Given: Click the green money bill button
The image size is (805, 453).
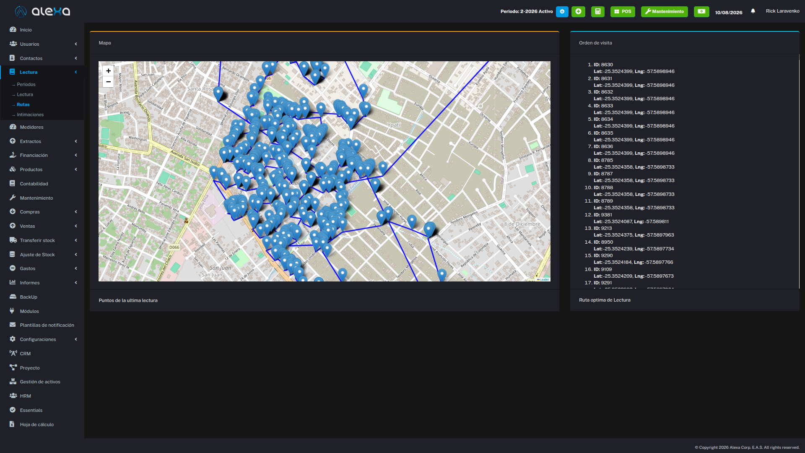Looking at the screenshot, I should tap(701, 12).
